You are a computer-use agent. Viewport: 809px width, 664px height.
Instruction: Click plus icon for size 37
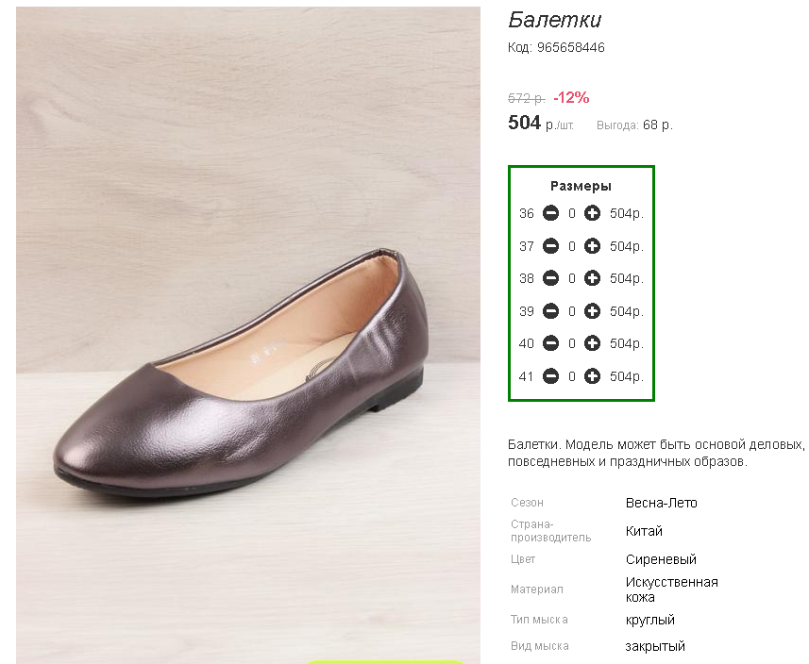592,246
